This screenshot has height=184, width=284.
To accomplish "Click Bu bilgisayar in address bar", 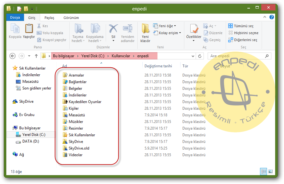I will point(63,56).
